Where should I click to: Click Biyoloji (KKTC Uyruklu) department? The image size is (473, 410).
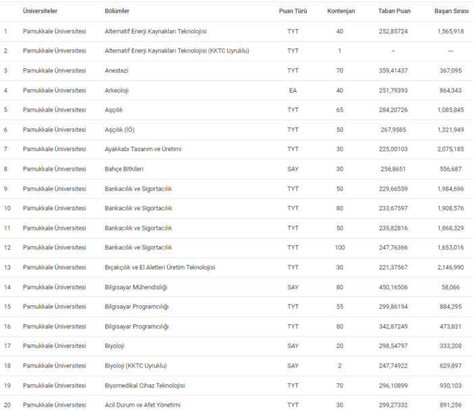(136, 366)
